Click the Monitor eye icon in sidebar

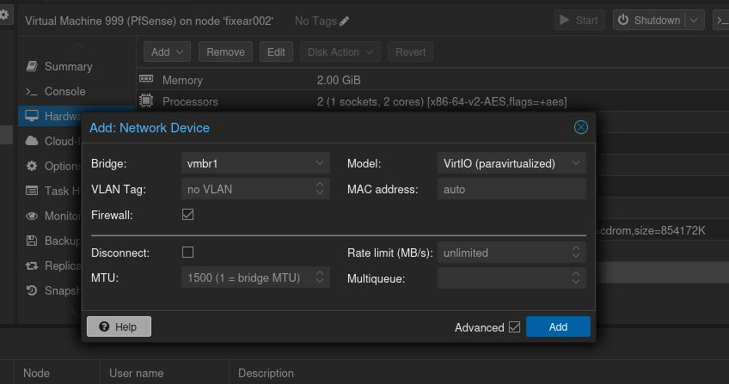click(x=32, y=216)
